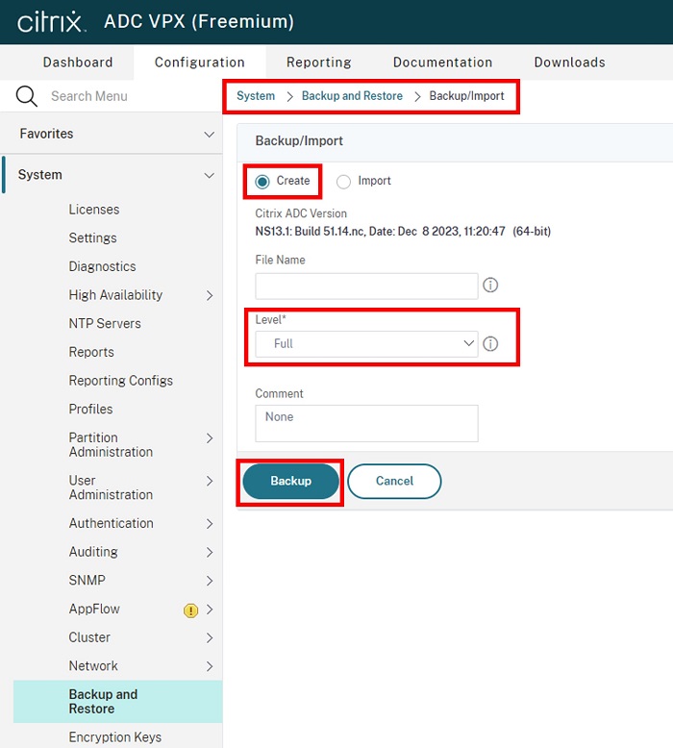673x748 pixels.
Task: Click the Citrix logo in header
Action: click(52, 21)
